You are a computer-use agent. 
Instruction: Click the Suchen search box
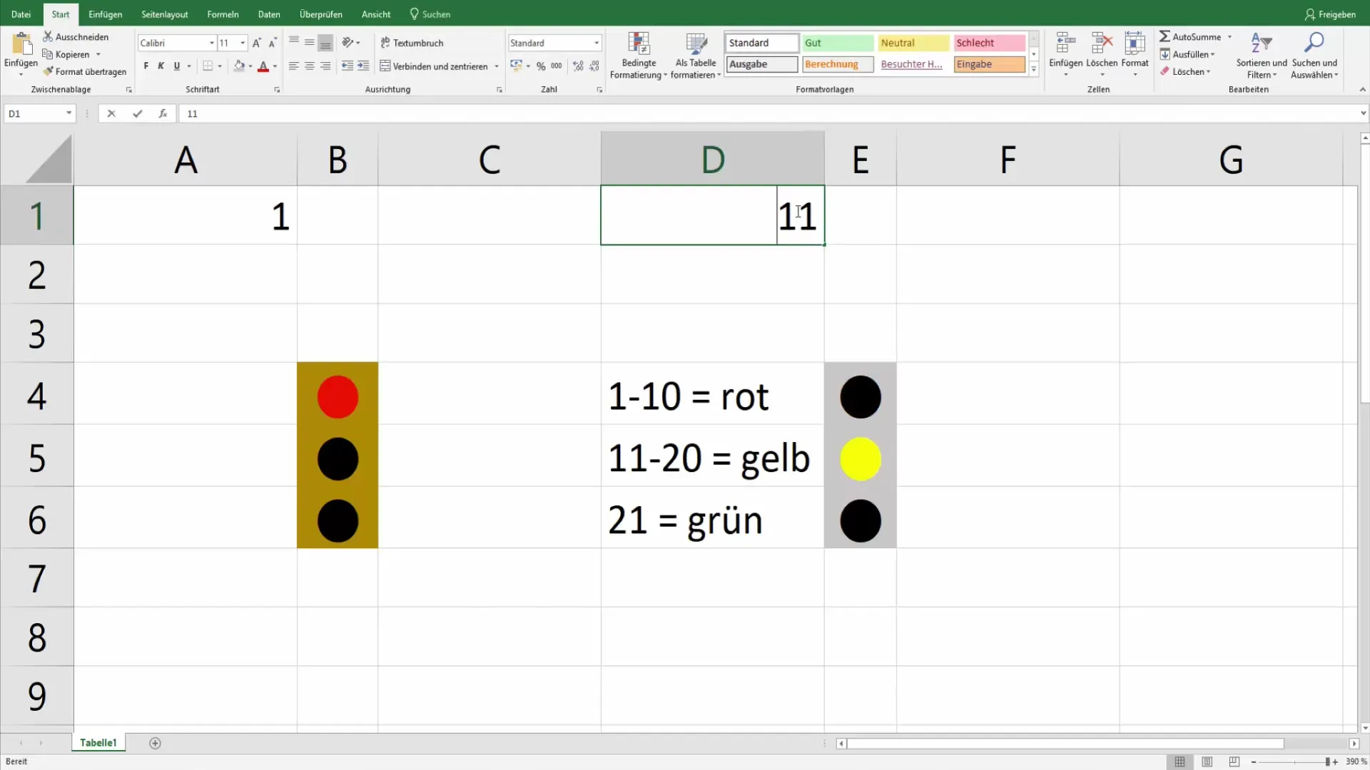click(430, 14)
